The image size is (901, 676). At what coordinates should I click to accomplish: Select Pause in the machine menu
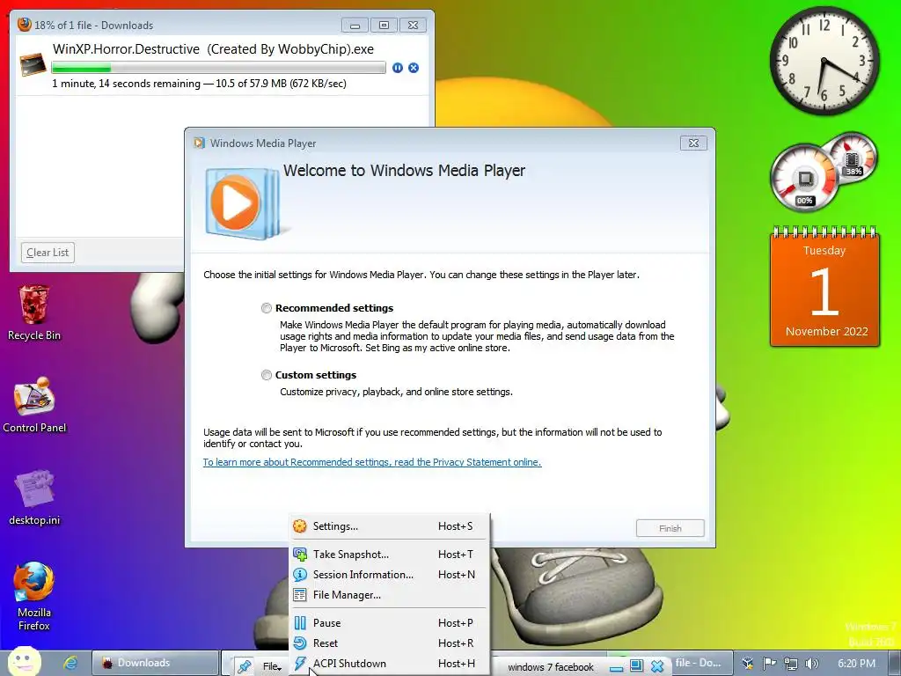click(390, 622)
